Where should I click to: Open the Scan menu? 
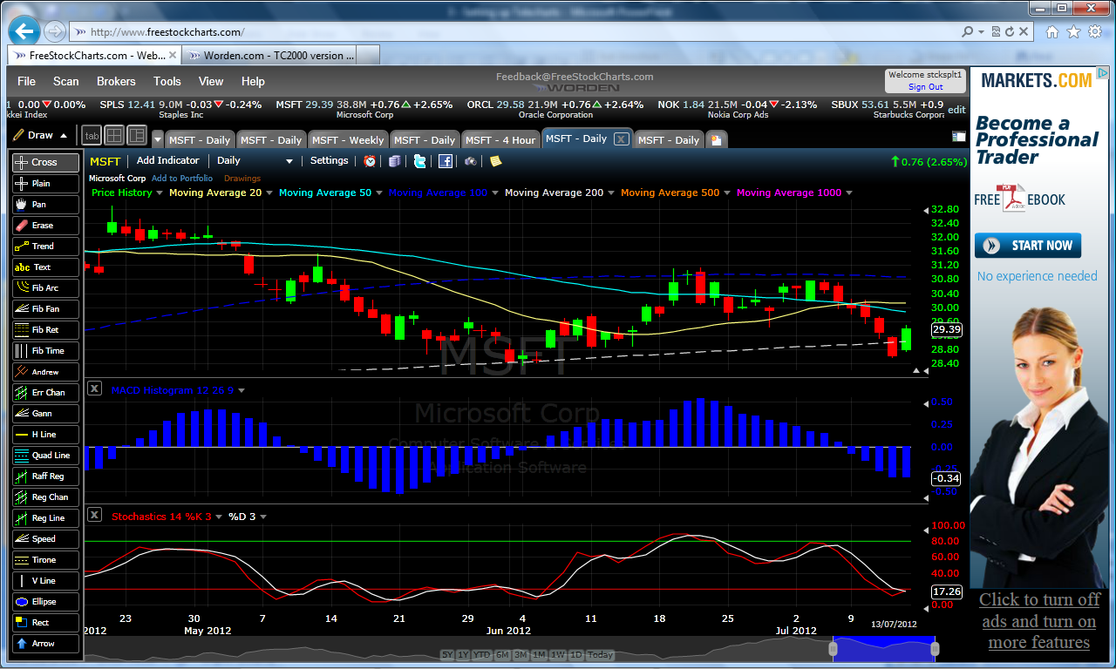click(66, 81)
